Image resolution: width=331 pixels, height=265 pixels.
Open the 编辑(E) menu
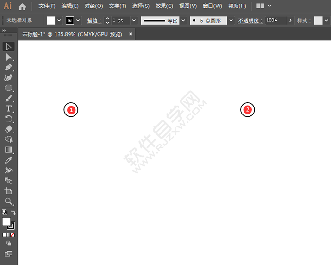pyautogui.click(x=70, y=6)
